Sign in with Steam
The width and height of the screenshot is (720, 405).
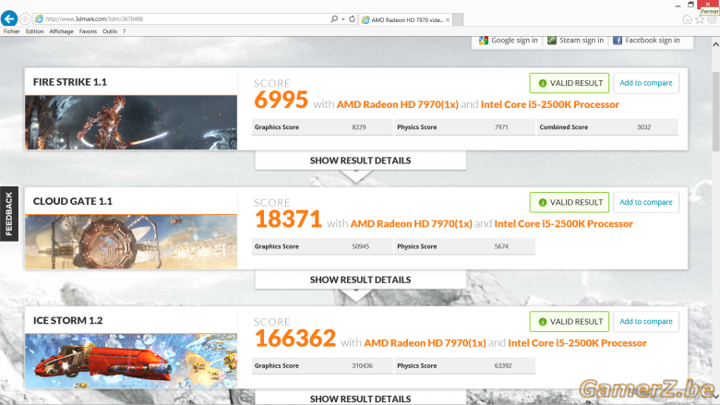(x=582, y=41)
